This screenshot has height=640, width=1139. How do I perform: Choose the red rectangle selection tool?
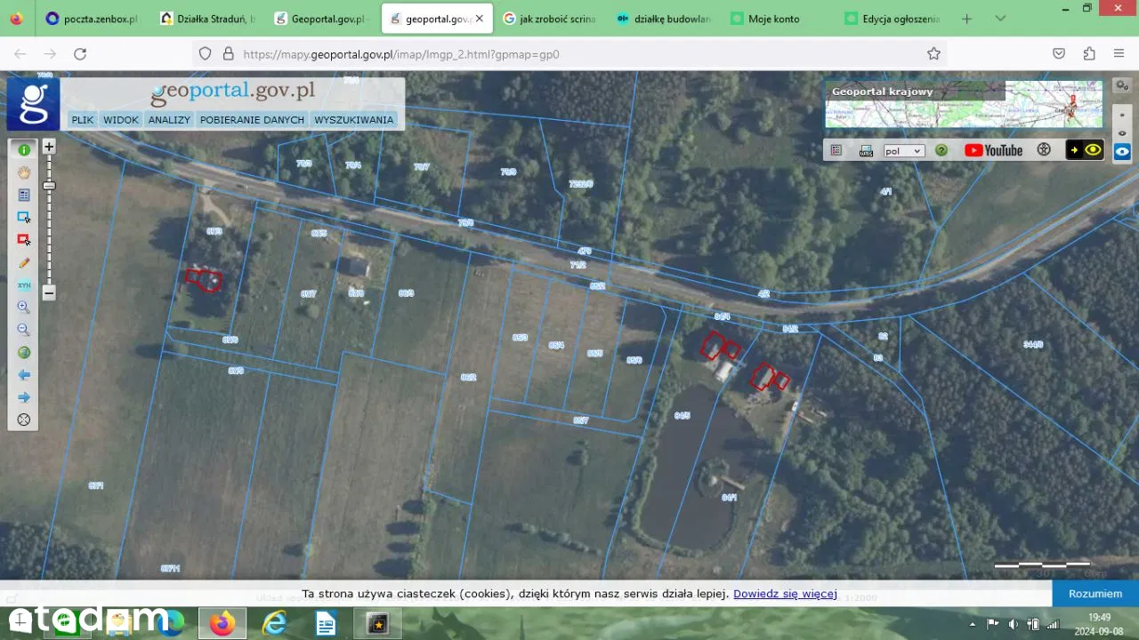pos(24,240)
